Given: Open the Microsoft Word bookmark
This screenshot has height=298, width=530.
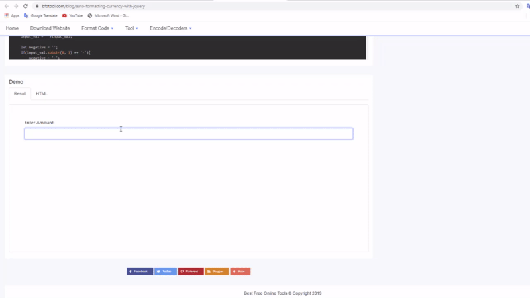Looking at the screenshot, I should pos(108,15).
